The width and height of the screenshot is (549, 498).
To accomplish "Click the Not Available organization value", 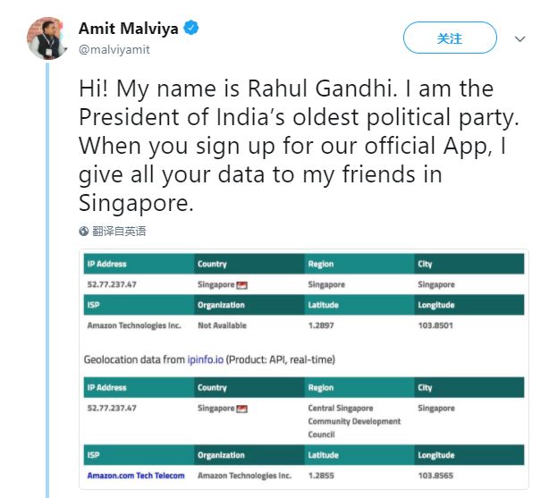I will [223, 325].
